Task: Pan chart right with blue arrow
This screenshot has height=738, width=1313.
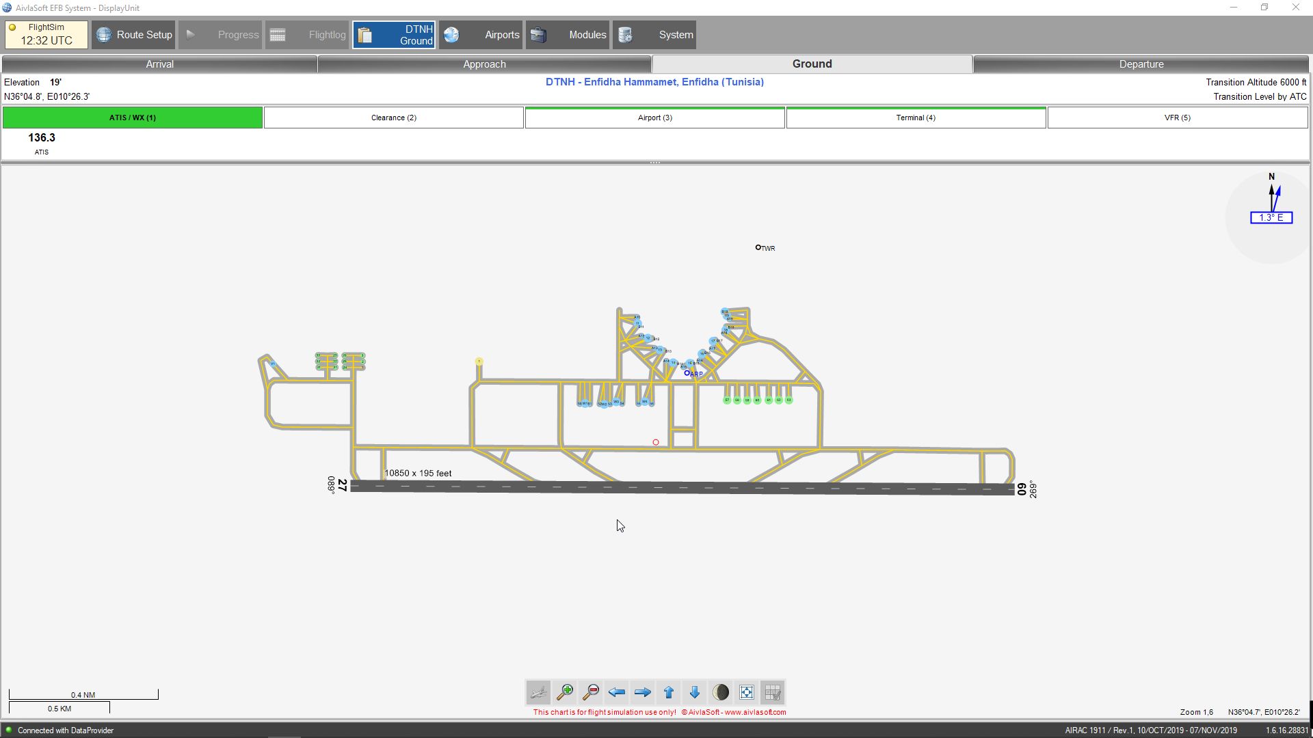Action: point(643,692)
